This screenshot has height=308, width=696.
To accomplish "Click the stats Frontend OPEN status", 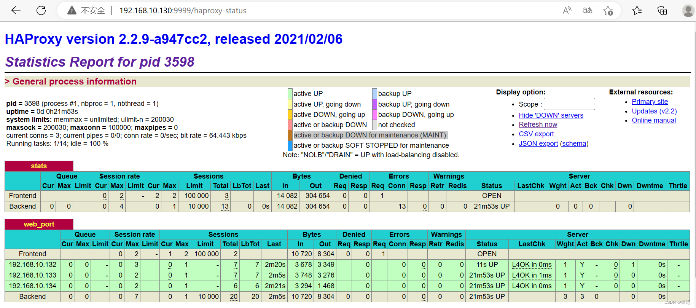I will pos(492,196).
